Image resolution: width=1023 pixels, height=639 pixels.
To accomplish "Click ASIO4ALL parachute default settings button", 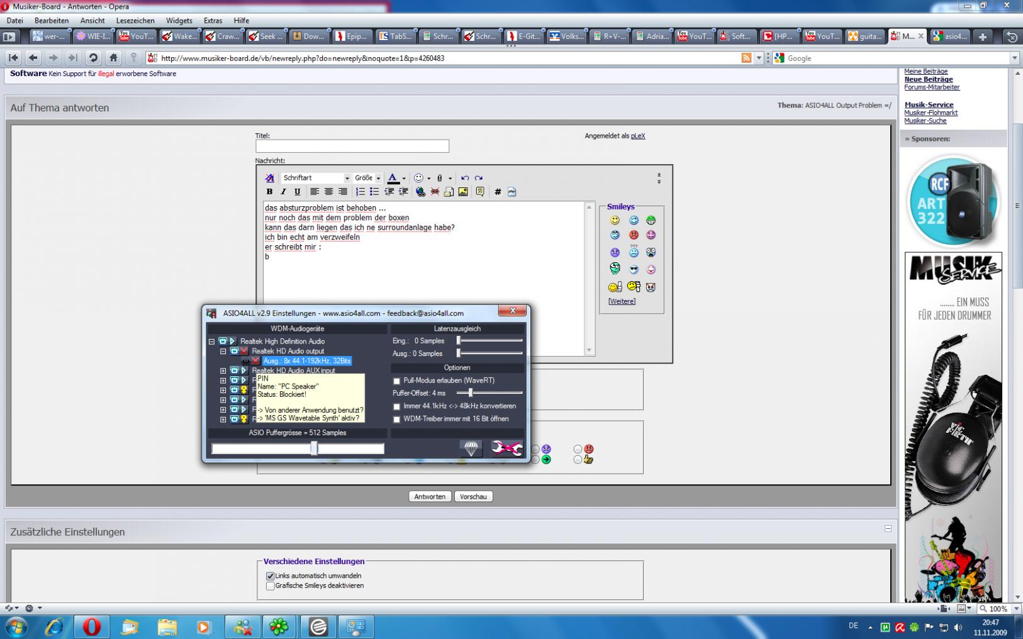I will tap(471, 448).
